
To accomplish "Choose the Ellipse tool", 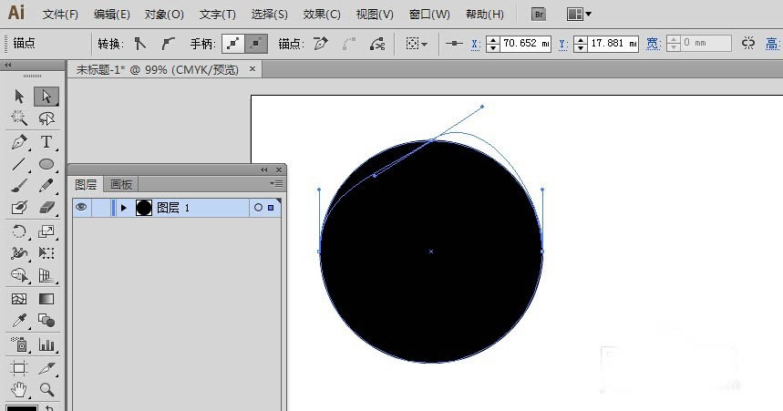I will click(x=46, y=164).
